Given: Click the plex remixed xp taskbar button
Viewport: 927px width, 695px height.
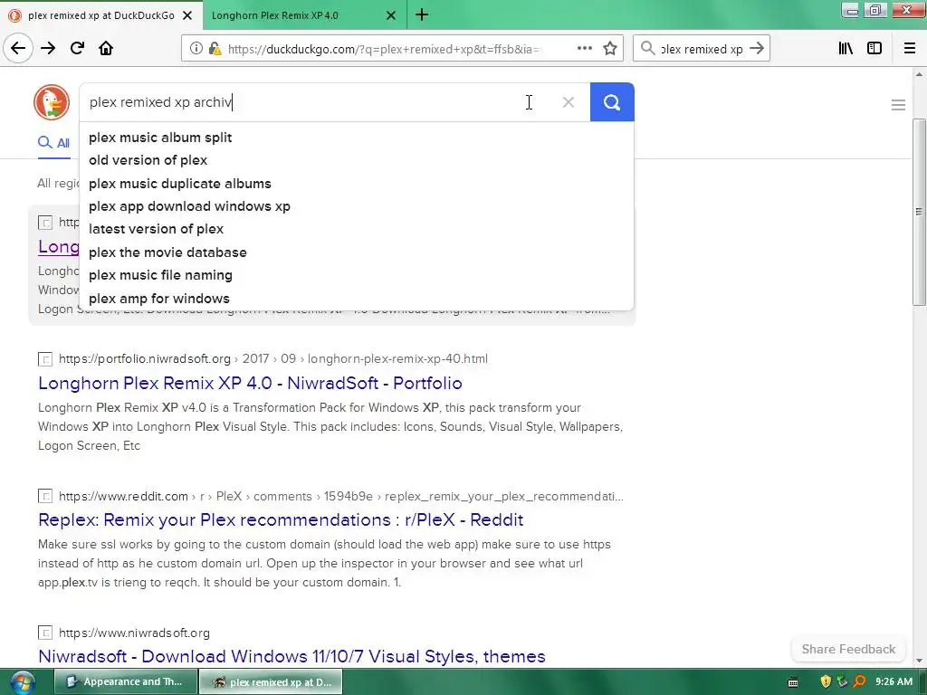Looking at the screenshot, I should (271, 682).
